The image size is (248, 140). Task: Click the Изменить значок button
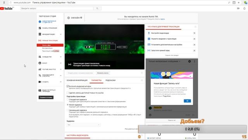[103, 73]
